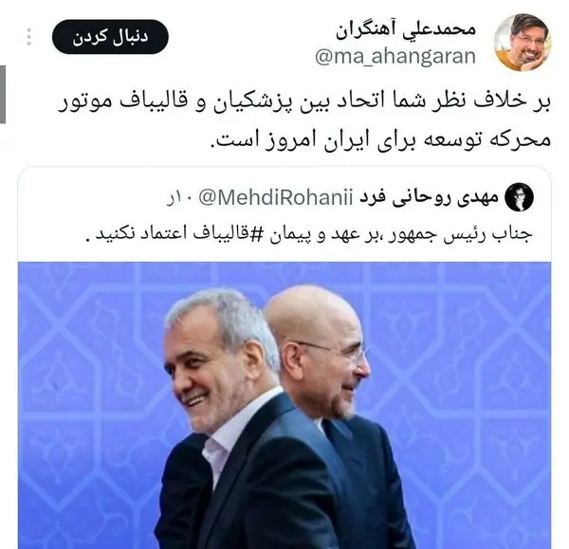The height and width of the screenshot is (549, 569).
Task: Open the quoted tweet's ۱۰ر timestamp
Action: [179, 198]
